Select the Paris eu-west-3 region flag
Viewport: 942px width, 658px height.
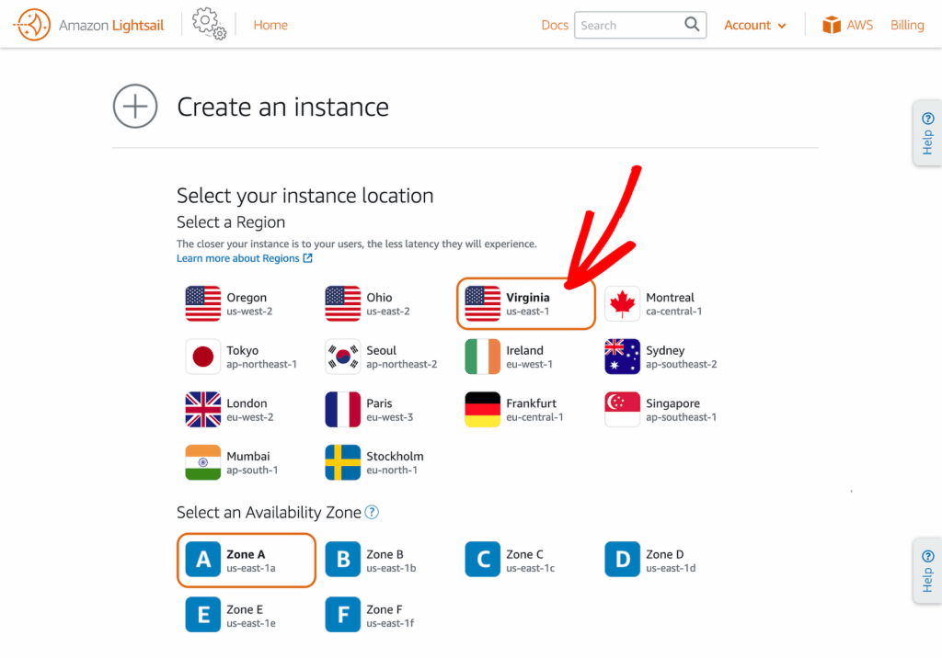(342, 410)
